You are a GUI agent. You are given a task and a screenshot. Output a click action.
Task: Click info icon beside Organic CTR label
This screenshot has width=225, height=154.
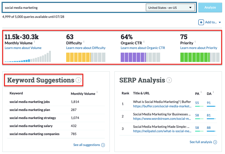[144, 42]
